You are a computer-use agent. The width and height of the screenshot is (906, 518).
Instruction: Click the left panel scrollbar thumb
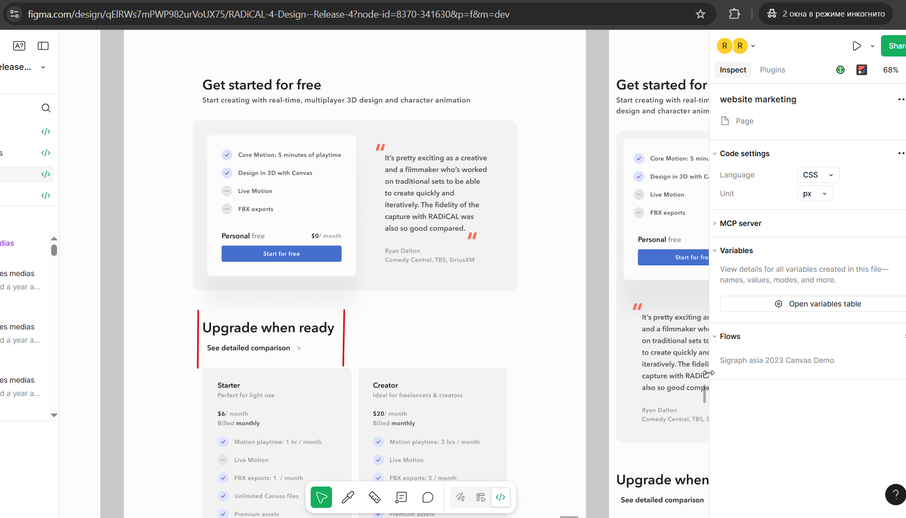[x=54, y=250]
